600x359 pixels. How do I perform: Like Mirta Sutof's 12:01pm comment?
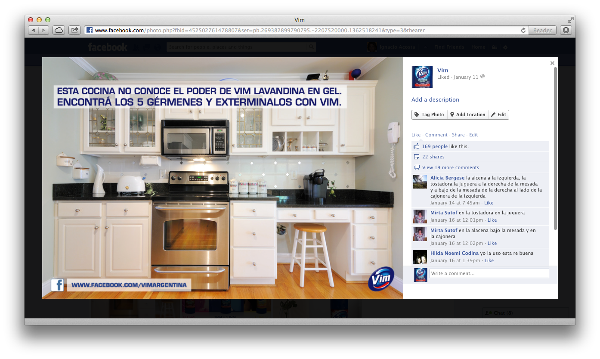492,220
